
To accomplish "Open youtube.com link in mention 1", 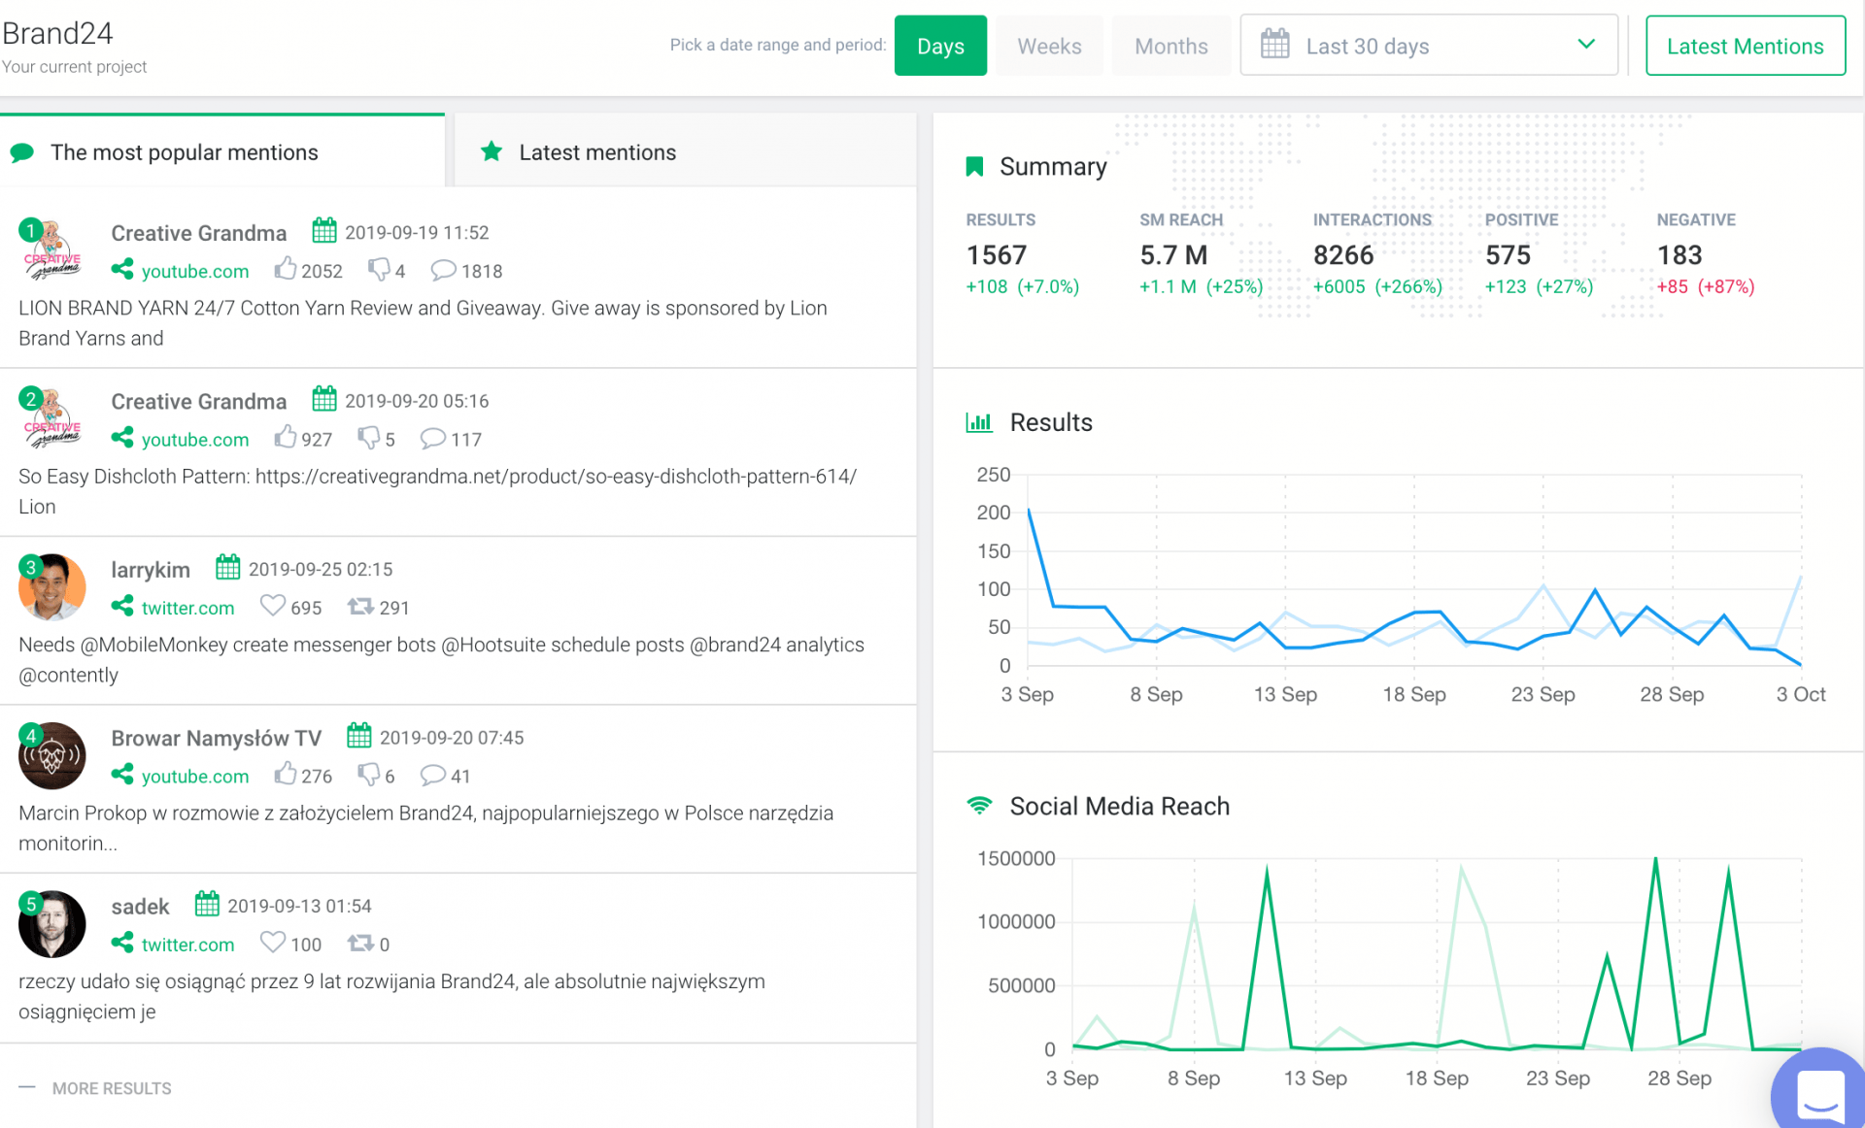I will click(x=194, y=271).
